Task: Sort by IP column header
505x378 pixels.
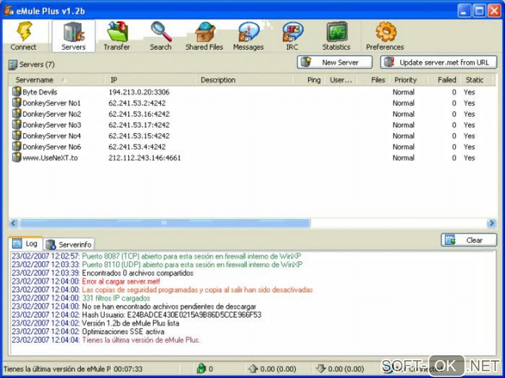Action: point(150,80)
